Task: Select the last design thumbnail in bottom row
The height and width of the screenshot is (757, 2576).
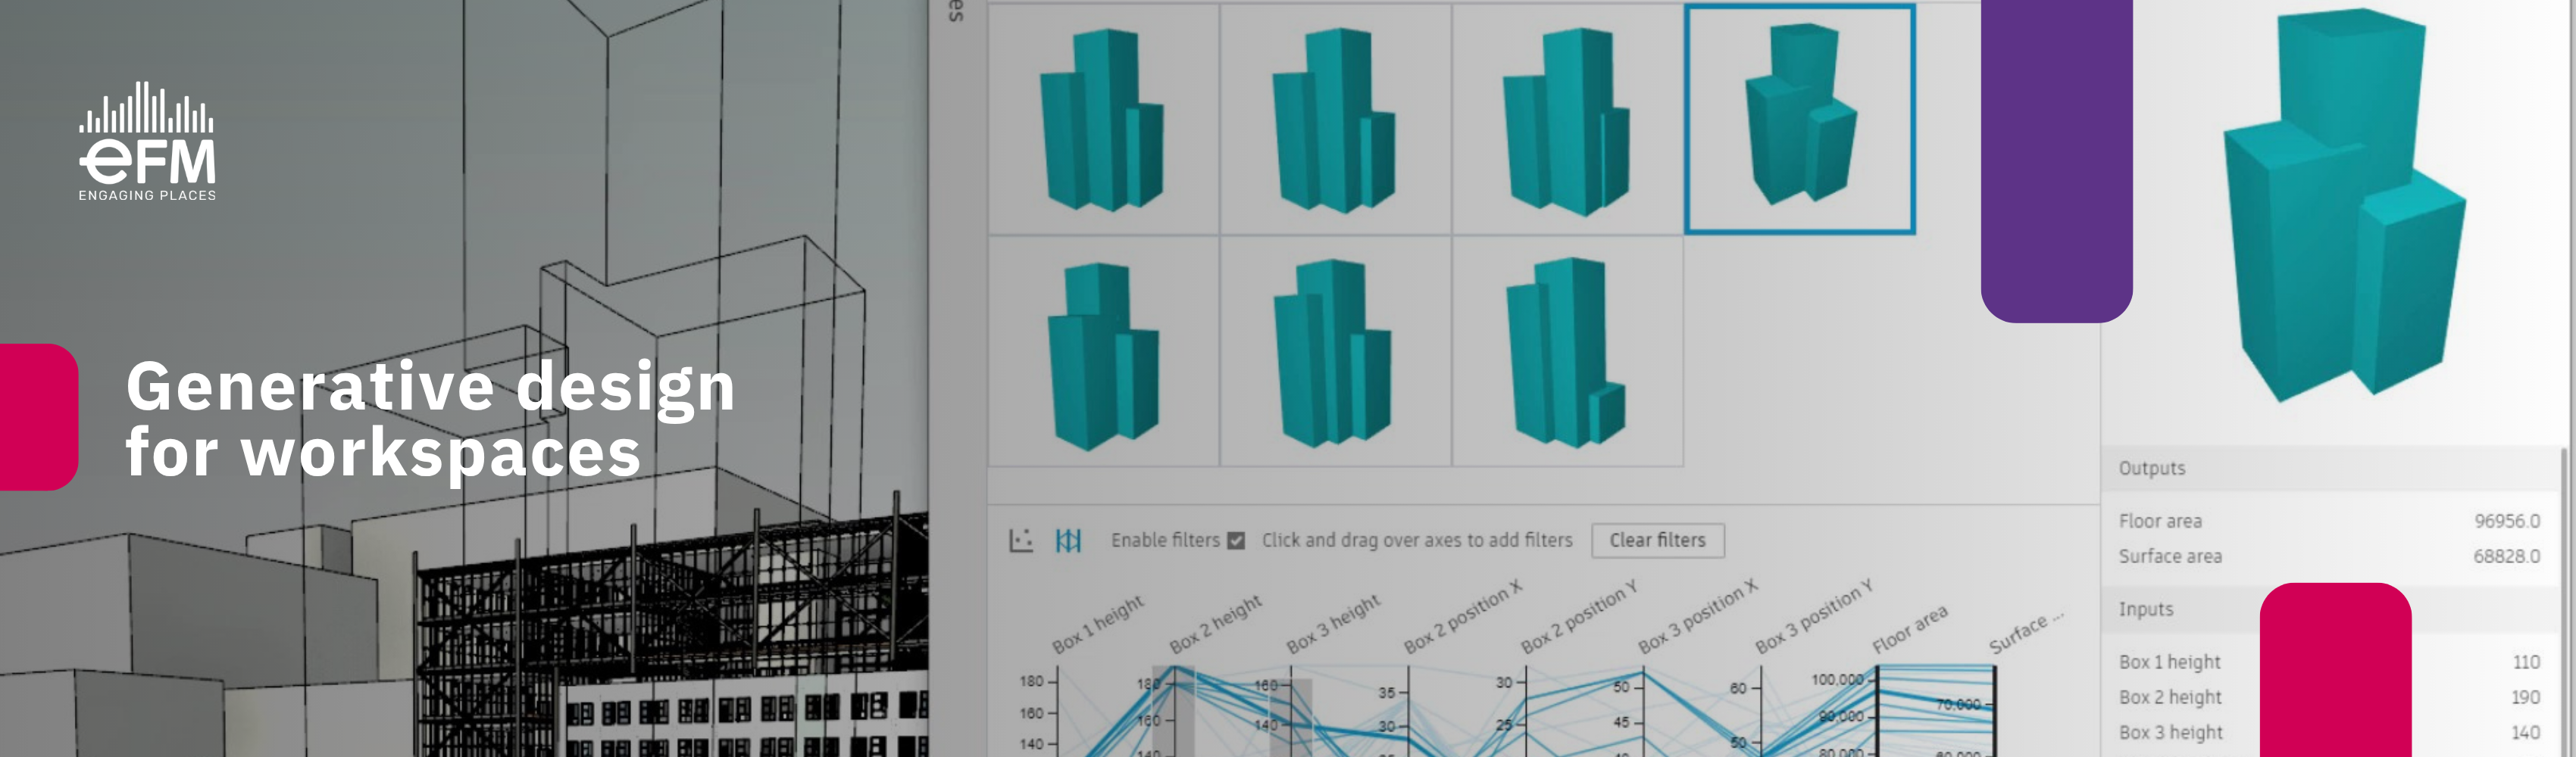Action: (x=1567, y=351)
